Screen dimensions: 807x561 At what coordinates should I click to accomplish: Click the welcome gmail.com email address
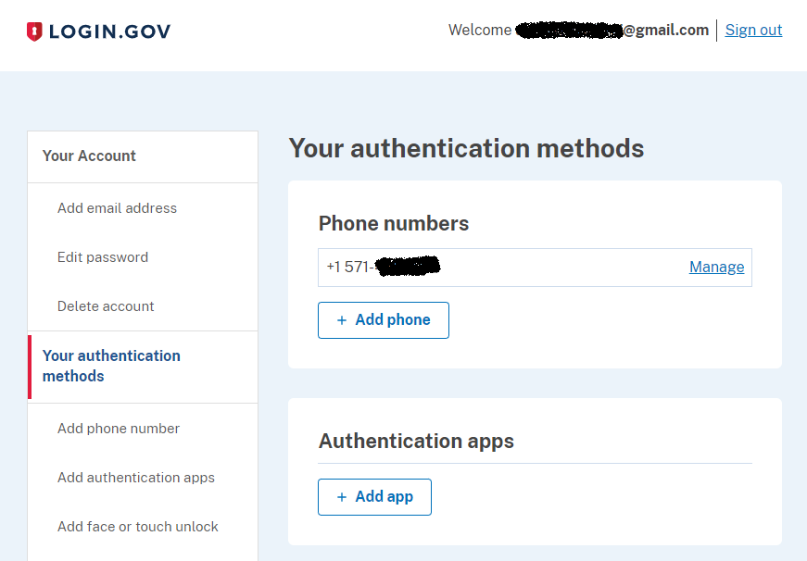(x=612, y=31)
